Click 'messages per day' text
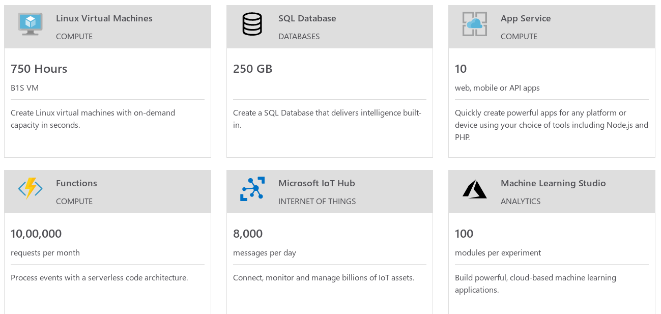The image size is (661, 314). point(265,253)
